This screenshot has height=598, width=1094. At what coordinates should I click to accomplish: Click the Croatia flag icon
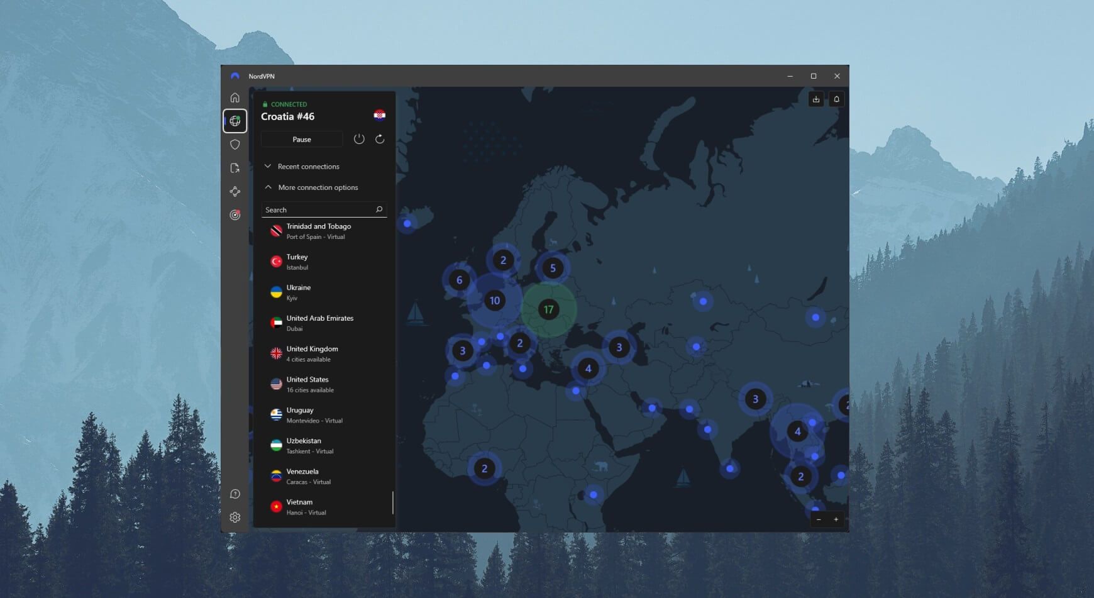click(379, 114)
